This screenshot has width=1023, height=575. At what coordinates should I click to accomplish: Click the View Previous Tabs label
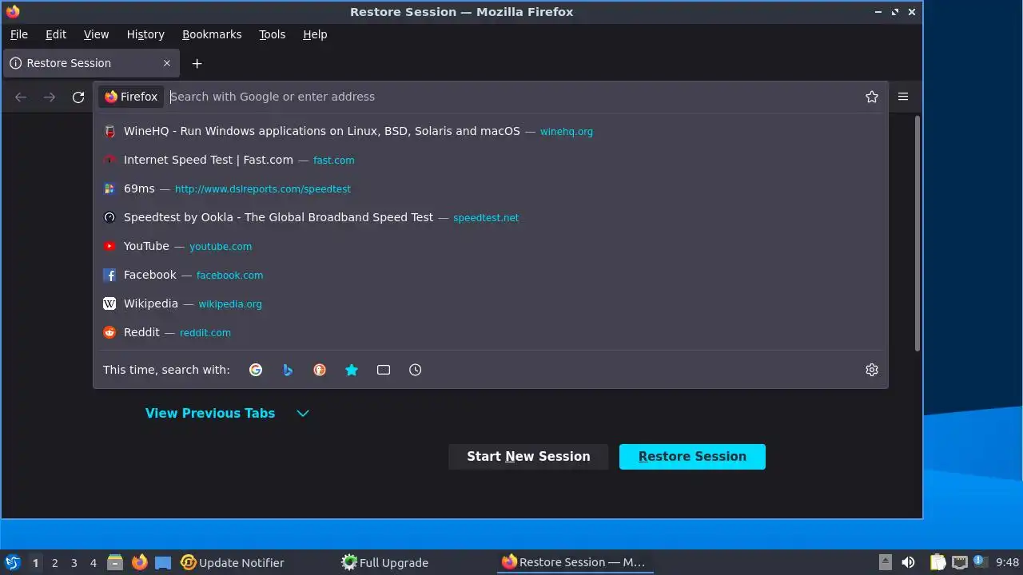click(210, 413)
